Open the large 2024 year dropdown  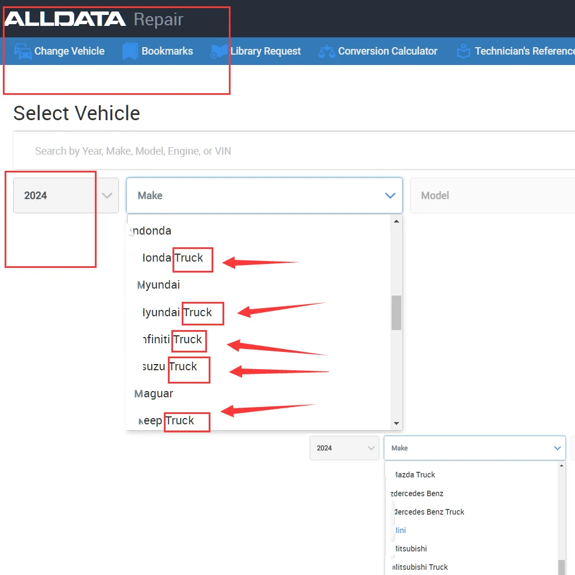click(66, 195)
